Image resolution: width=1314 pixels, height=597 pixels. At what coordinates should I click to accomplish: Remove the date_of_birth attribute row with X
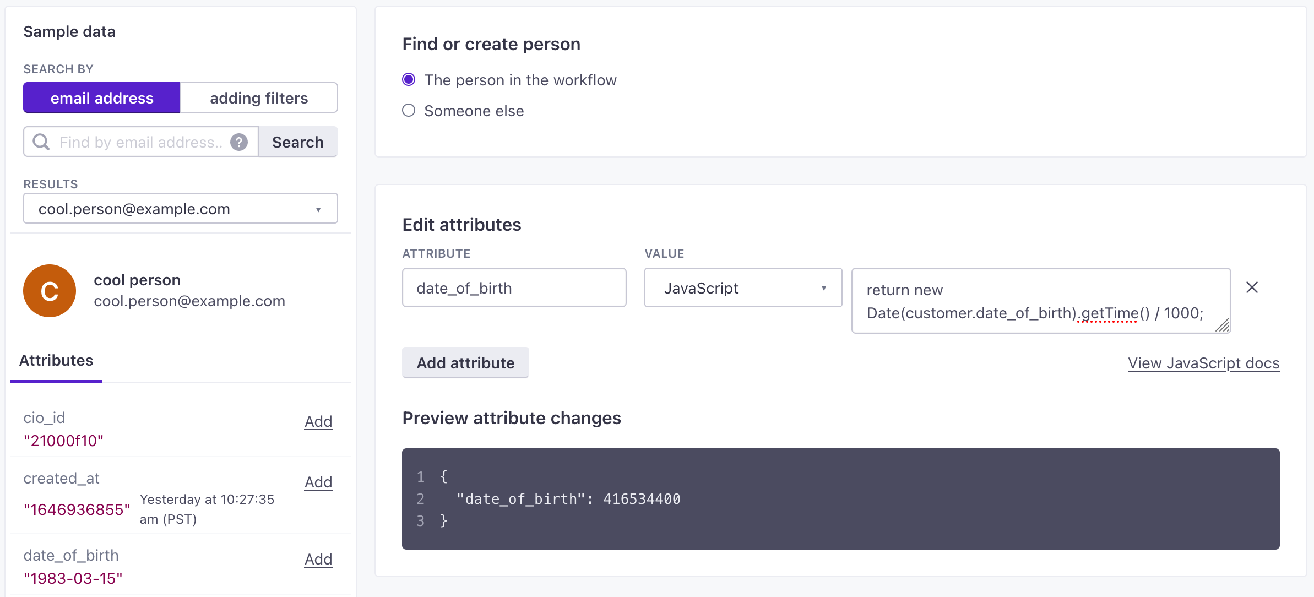click(1252, 287)
